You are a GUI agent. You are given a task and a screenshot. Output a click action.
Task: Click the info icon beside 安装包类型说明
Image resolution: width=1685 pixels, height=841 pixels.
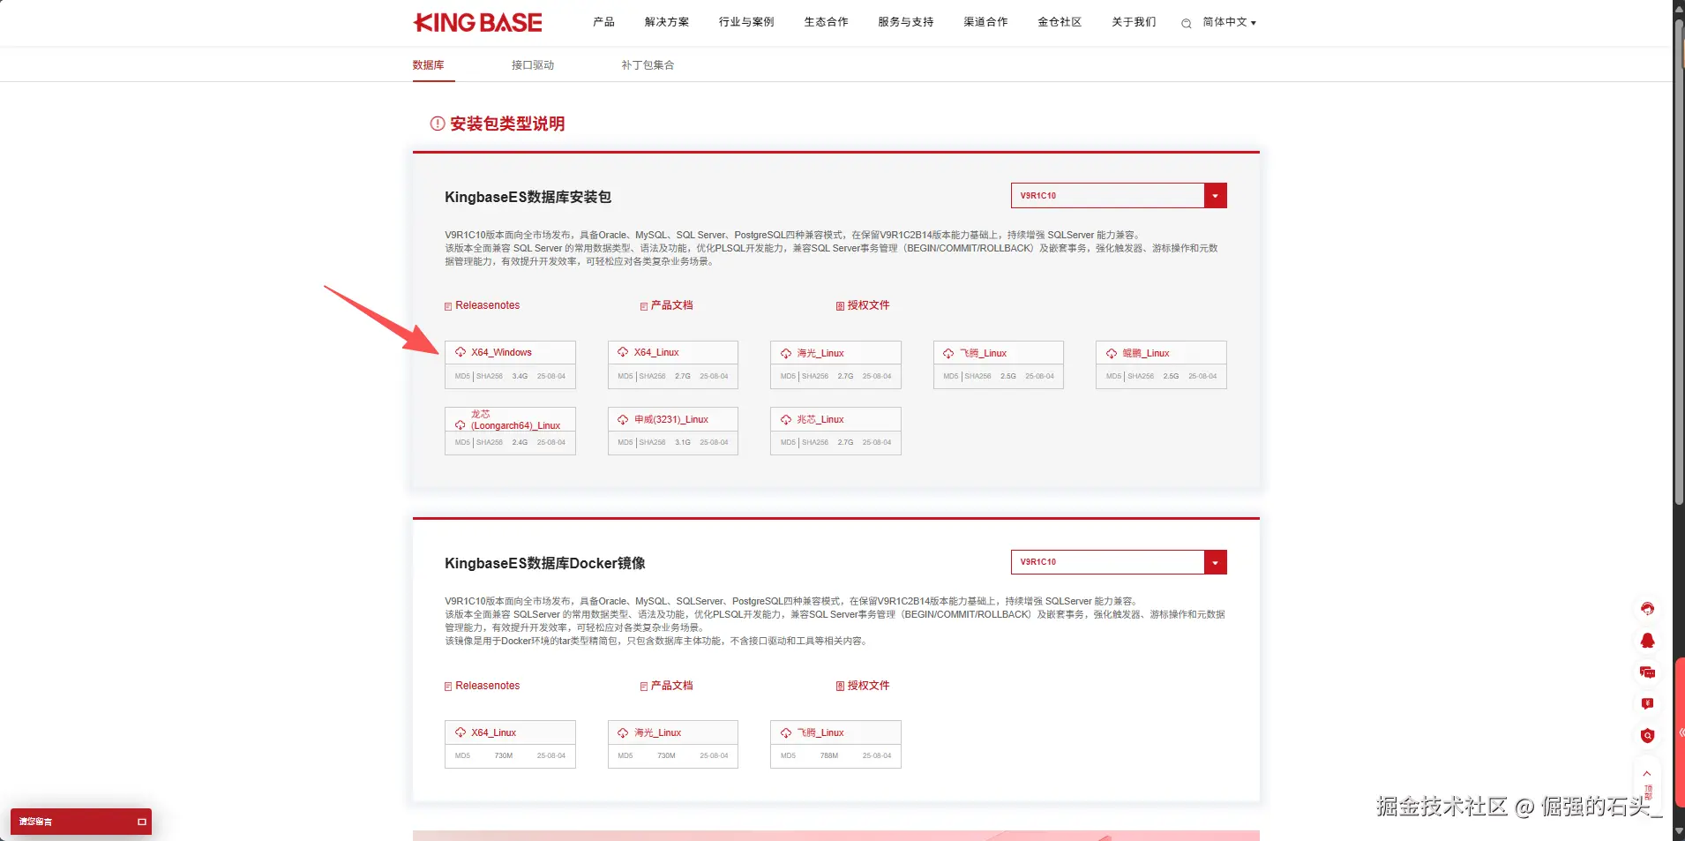(x=437, y=124)
